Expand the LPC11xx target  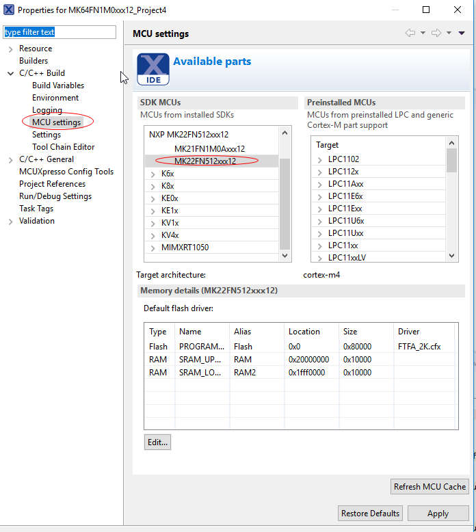pos(319,246)
